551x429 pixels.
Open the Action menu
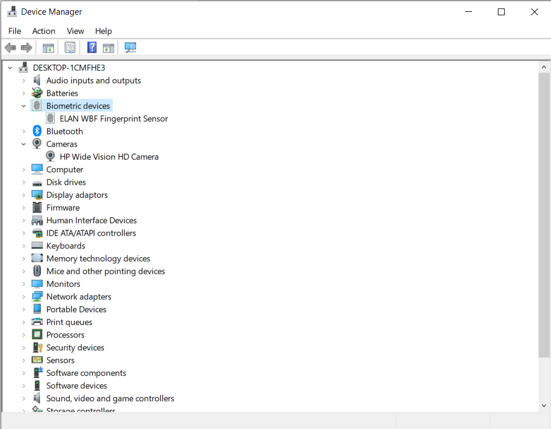pos(44,31)
